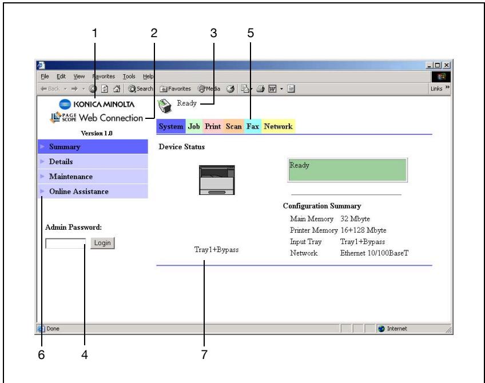Select Details in the left menu
485x383 pixels.
[93, 161]
